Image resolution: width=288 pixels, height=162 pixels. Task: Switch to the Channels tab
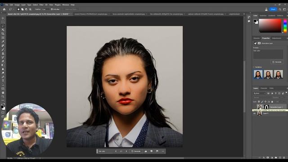pos(264,88)
